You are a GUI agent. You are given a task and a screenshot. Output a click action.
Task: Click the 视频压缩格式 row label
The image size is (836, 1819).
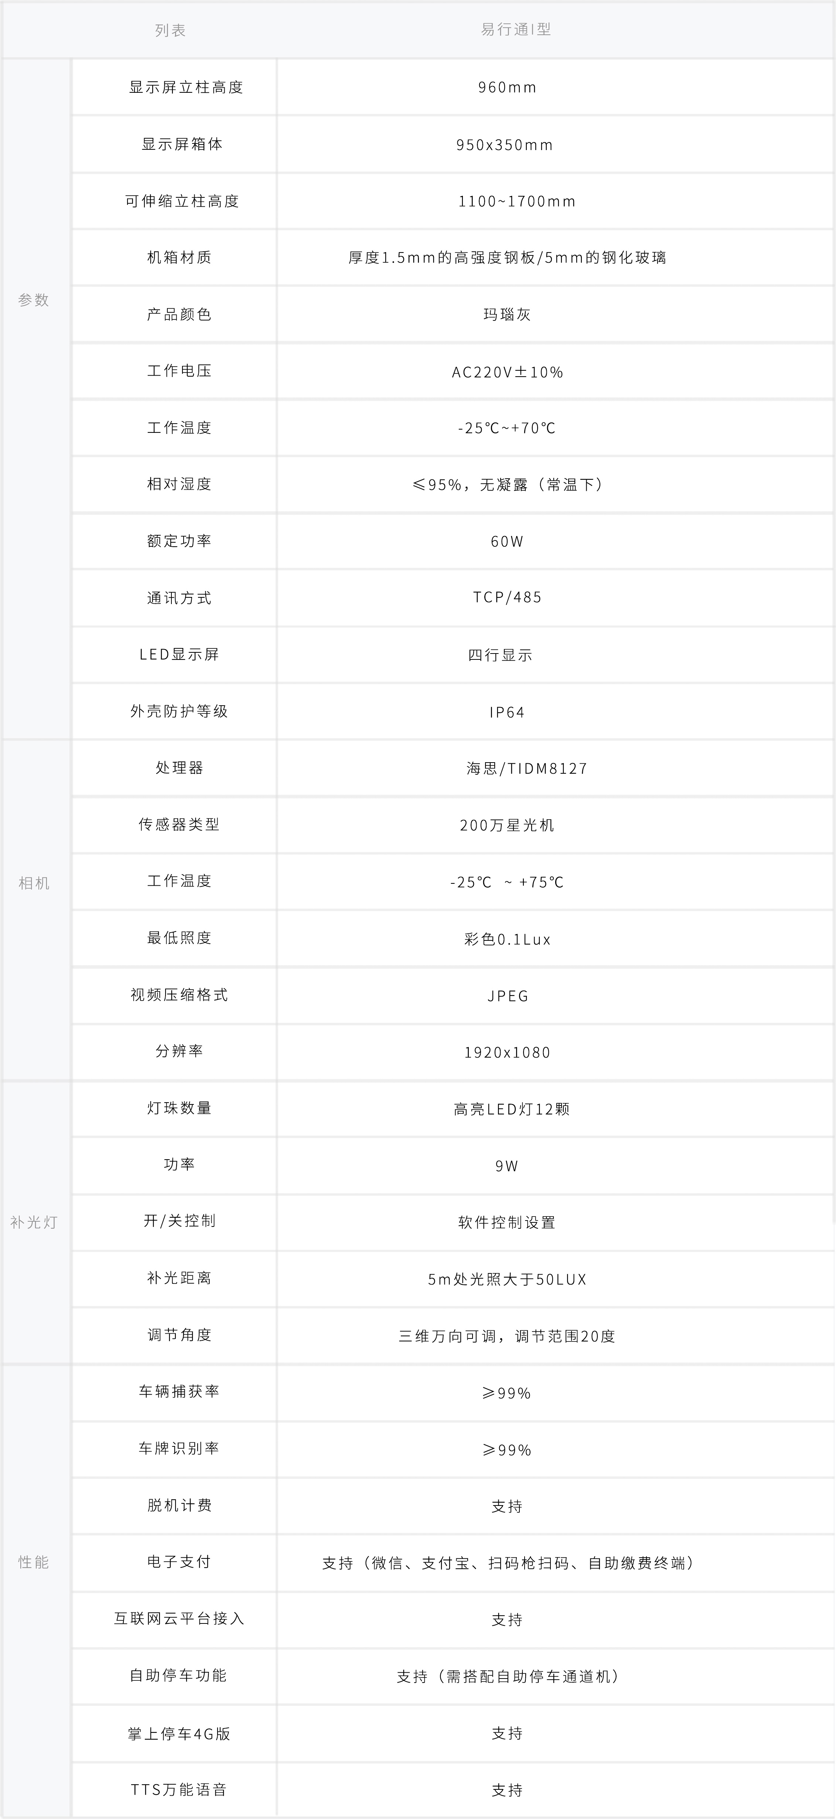point(179,995)
